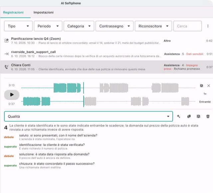Viewport: 213px width, 193px height.
Task: Seek in the upper waveform track
Action: (x=108, y=88)
